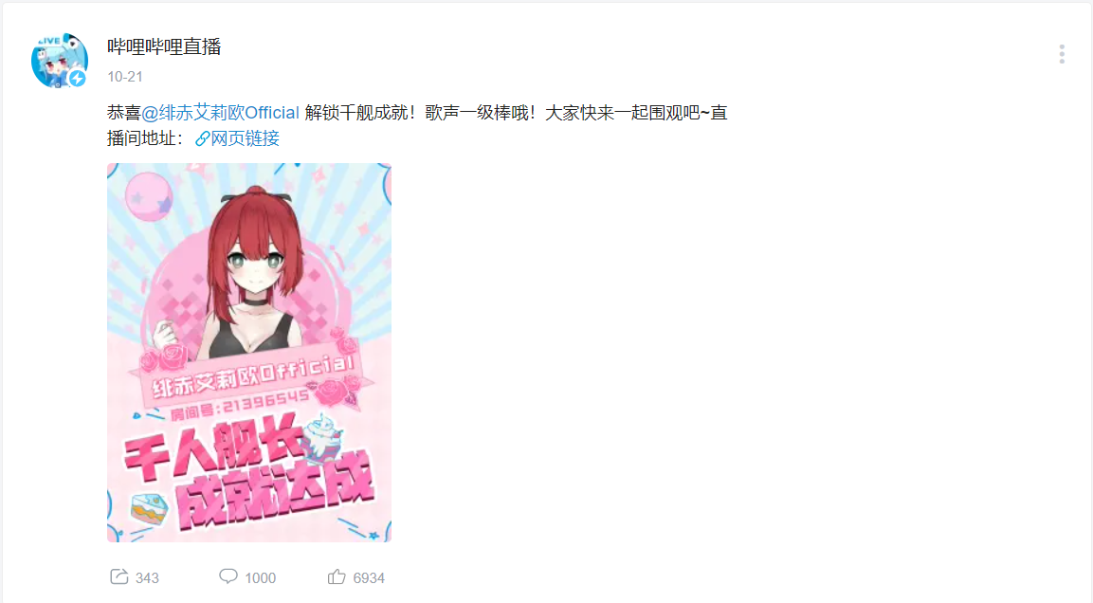
Task: Click the 343 forward count
Action: pyautogui.click(x=147, y=578)
